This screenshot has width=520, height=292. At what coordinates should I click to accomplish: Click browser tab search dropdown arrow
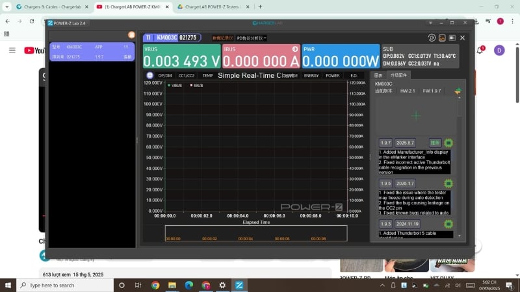point(6,6)
